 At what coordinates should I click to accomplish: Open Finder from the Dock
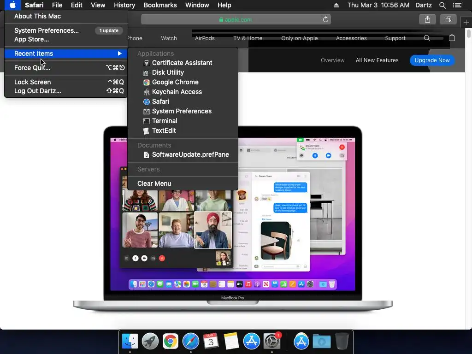point(130,342)
